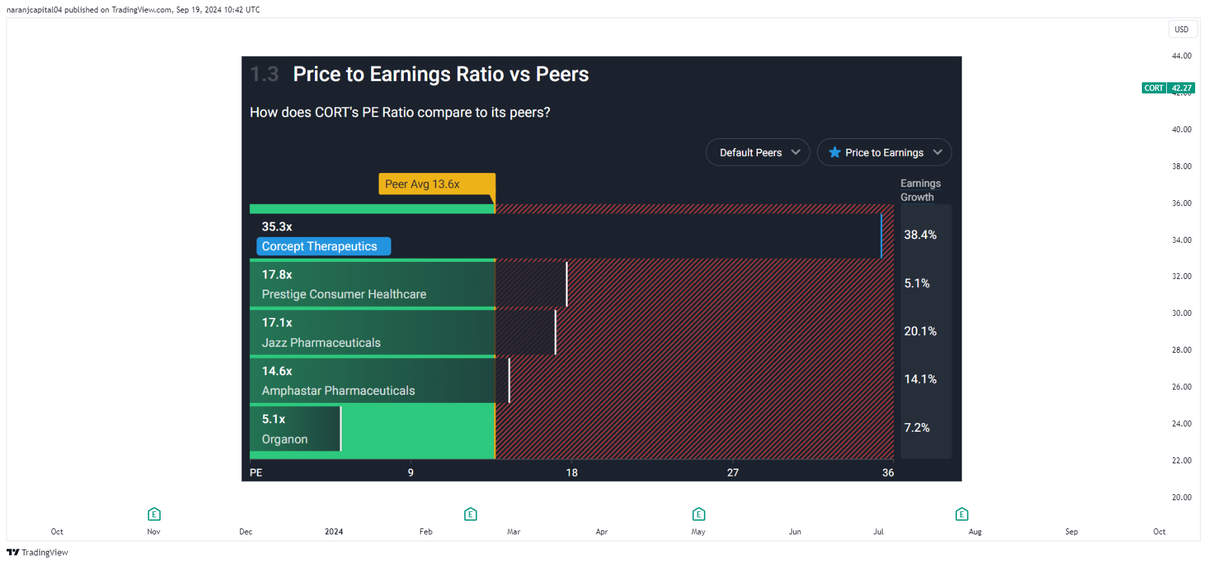Click the blue star icon beside Price to Earnings
1207x564 pixels.
coord(835,152)
